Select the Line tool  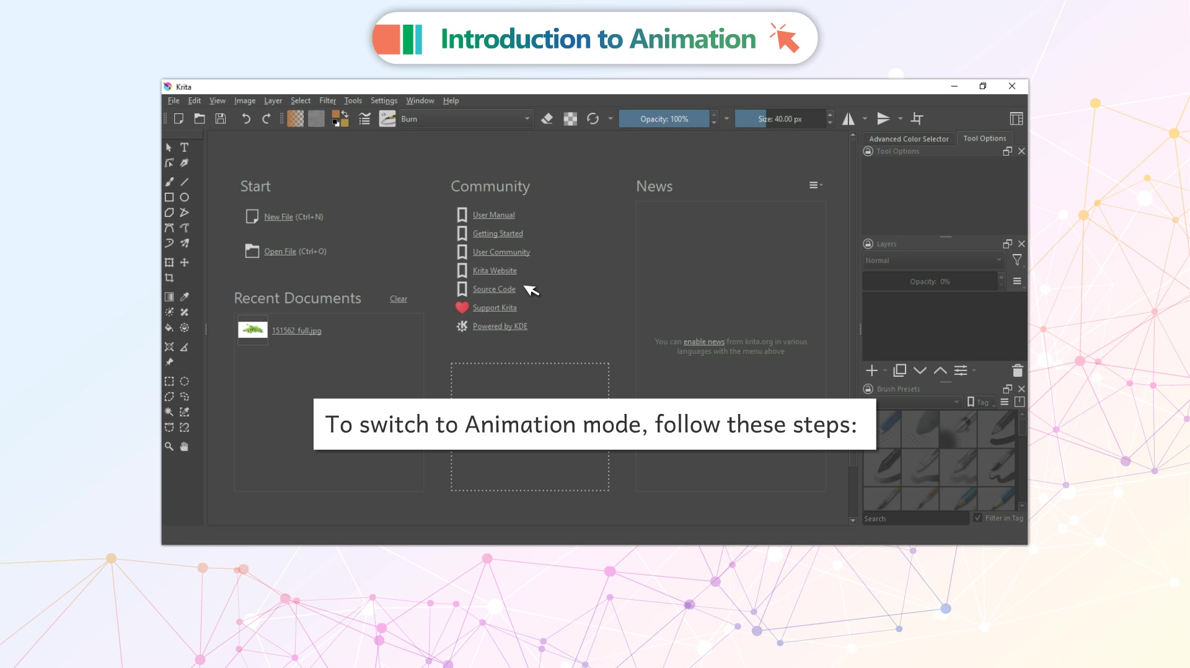click(x=184, y=182)
